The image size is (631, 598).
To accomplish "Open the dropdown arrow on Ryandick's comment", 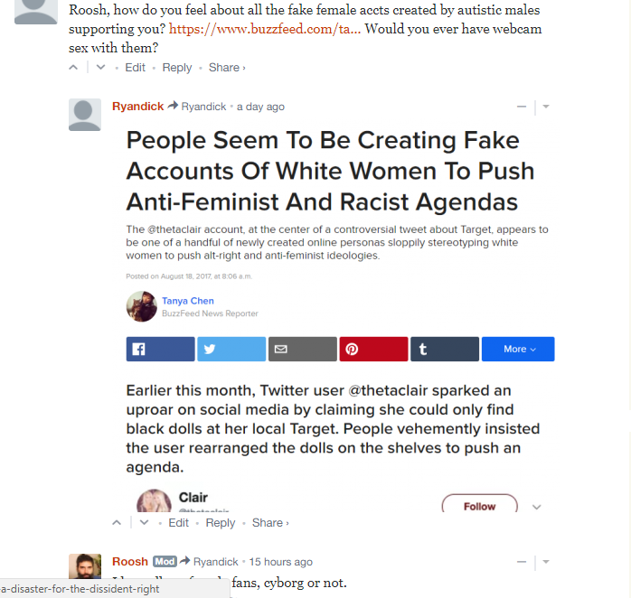I will 546,107.
